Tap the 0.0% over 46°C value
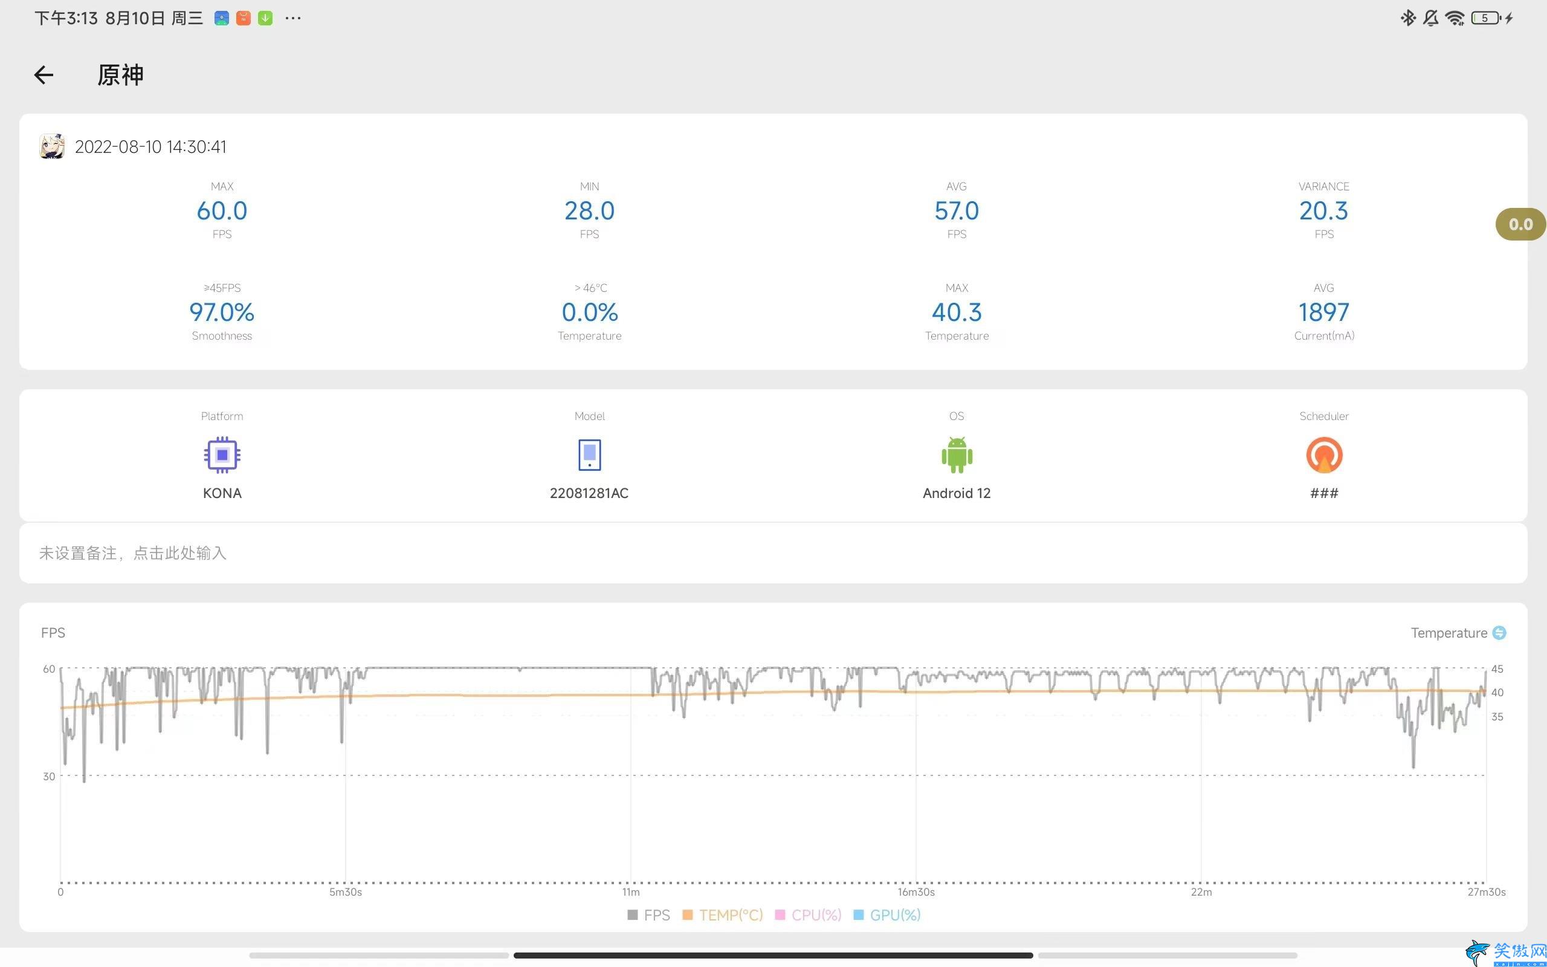This screenshot has width=1547, height=967. click(589, 312)
